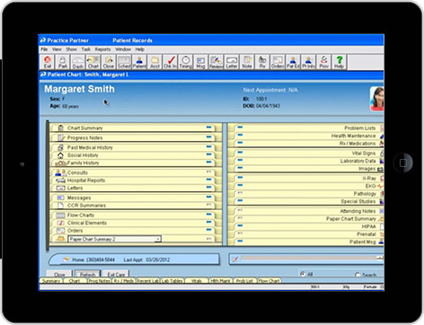The width and height of the screenshot is (424, 325).
Task: Open the X-Ray section
Action: pyautogui.click(x=308, y=179)
